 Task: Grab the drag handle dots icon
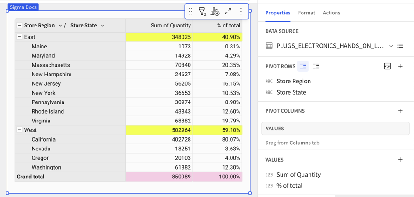tap(190, 11)
